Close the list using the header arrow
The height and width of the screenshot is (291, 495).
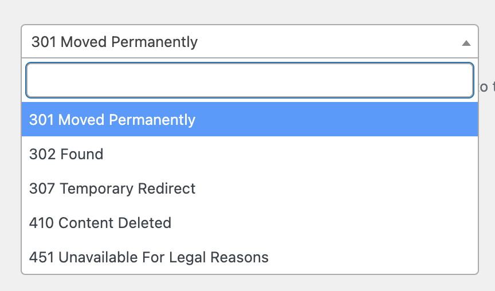tap(466, 42)
